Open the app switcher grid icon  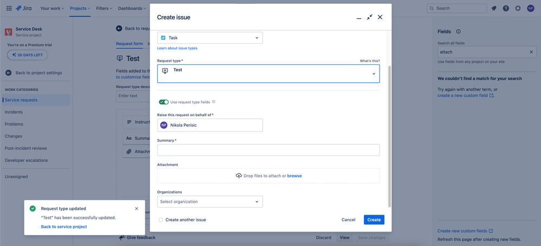point(9,8)
